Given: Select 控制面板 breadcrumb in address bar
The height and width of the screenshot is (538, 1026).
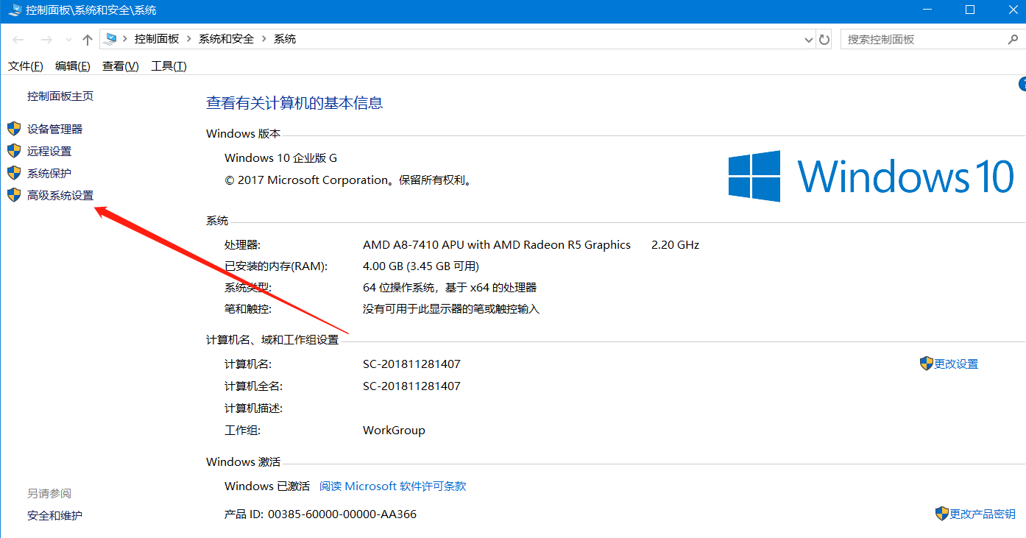Looking at the screenshot, I should click(157, 39).
